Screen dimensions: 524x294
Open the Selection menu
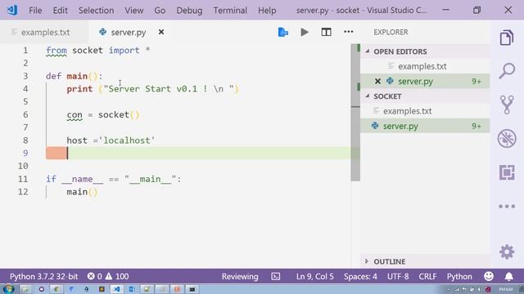pyautogui.click(x=96, y=11)
